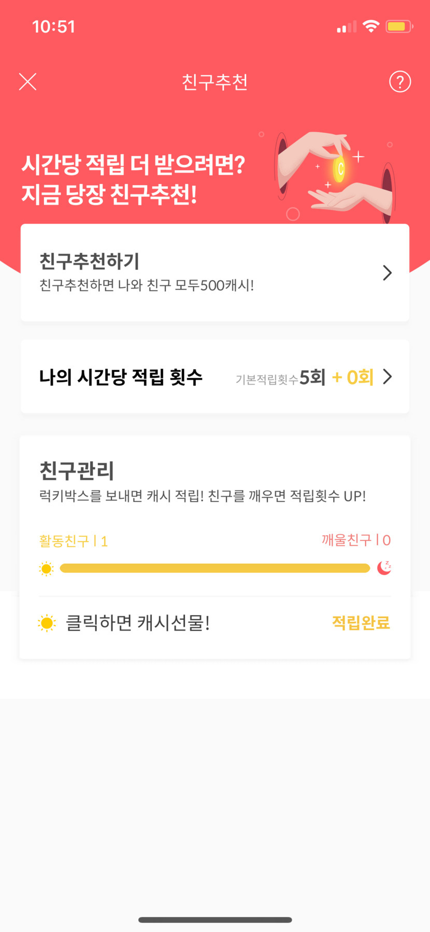Tap the battery status icon

tap(398, 26)
